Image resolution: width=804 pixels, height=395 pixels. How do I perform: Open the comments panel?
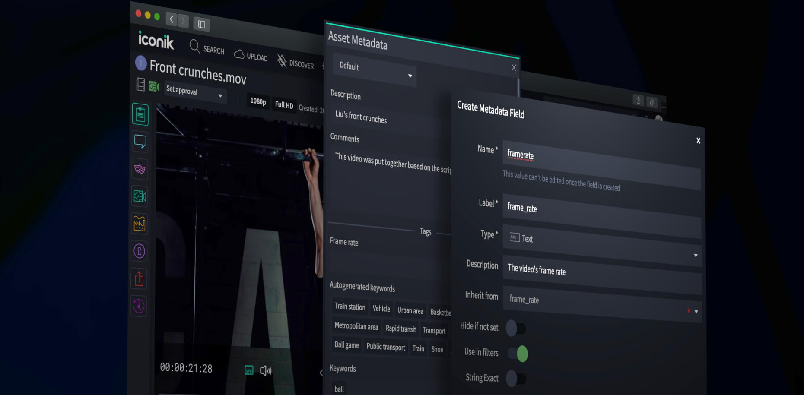click(139, 142)
